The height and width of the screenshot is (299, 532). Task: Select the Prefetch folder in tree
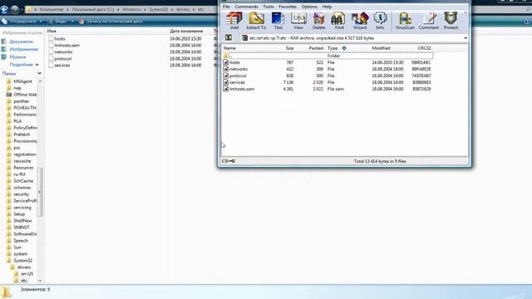(x=22, y=135)
